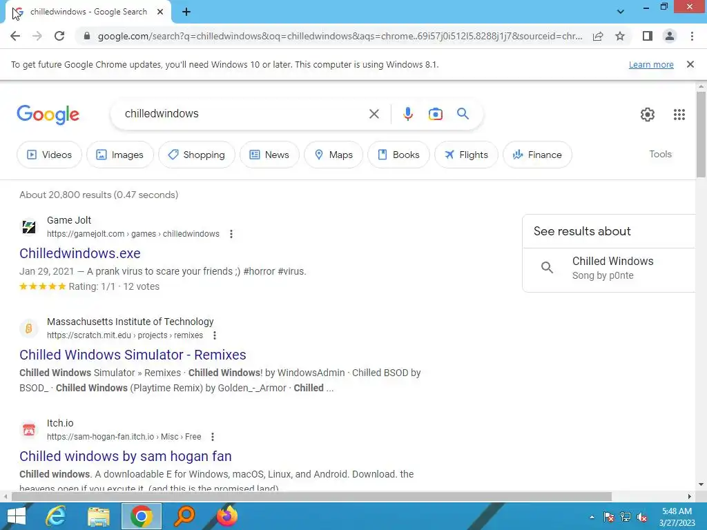Image resolution: width=707 pixels, height=530 pixels.
Task: Switch to the Videos filter
Action: 49,155
